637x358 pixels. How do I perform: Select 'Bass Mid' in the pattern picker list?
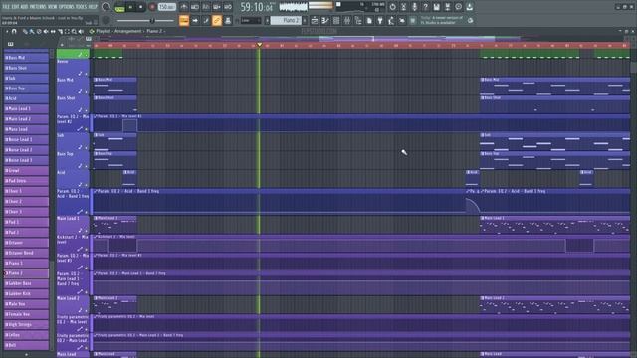click(27, 58)
